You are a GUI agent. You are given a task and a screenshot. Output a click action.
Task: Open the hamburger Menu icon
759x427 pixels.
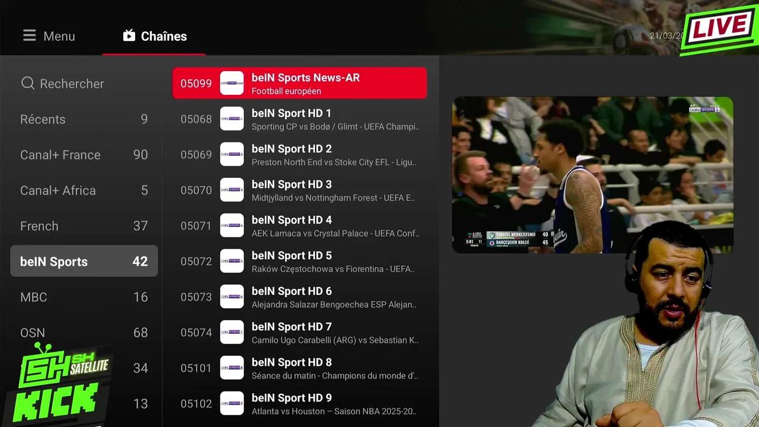click(30, 36)
